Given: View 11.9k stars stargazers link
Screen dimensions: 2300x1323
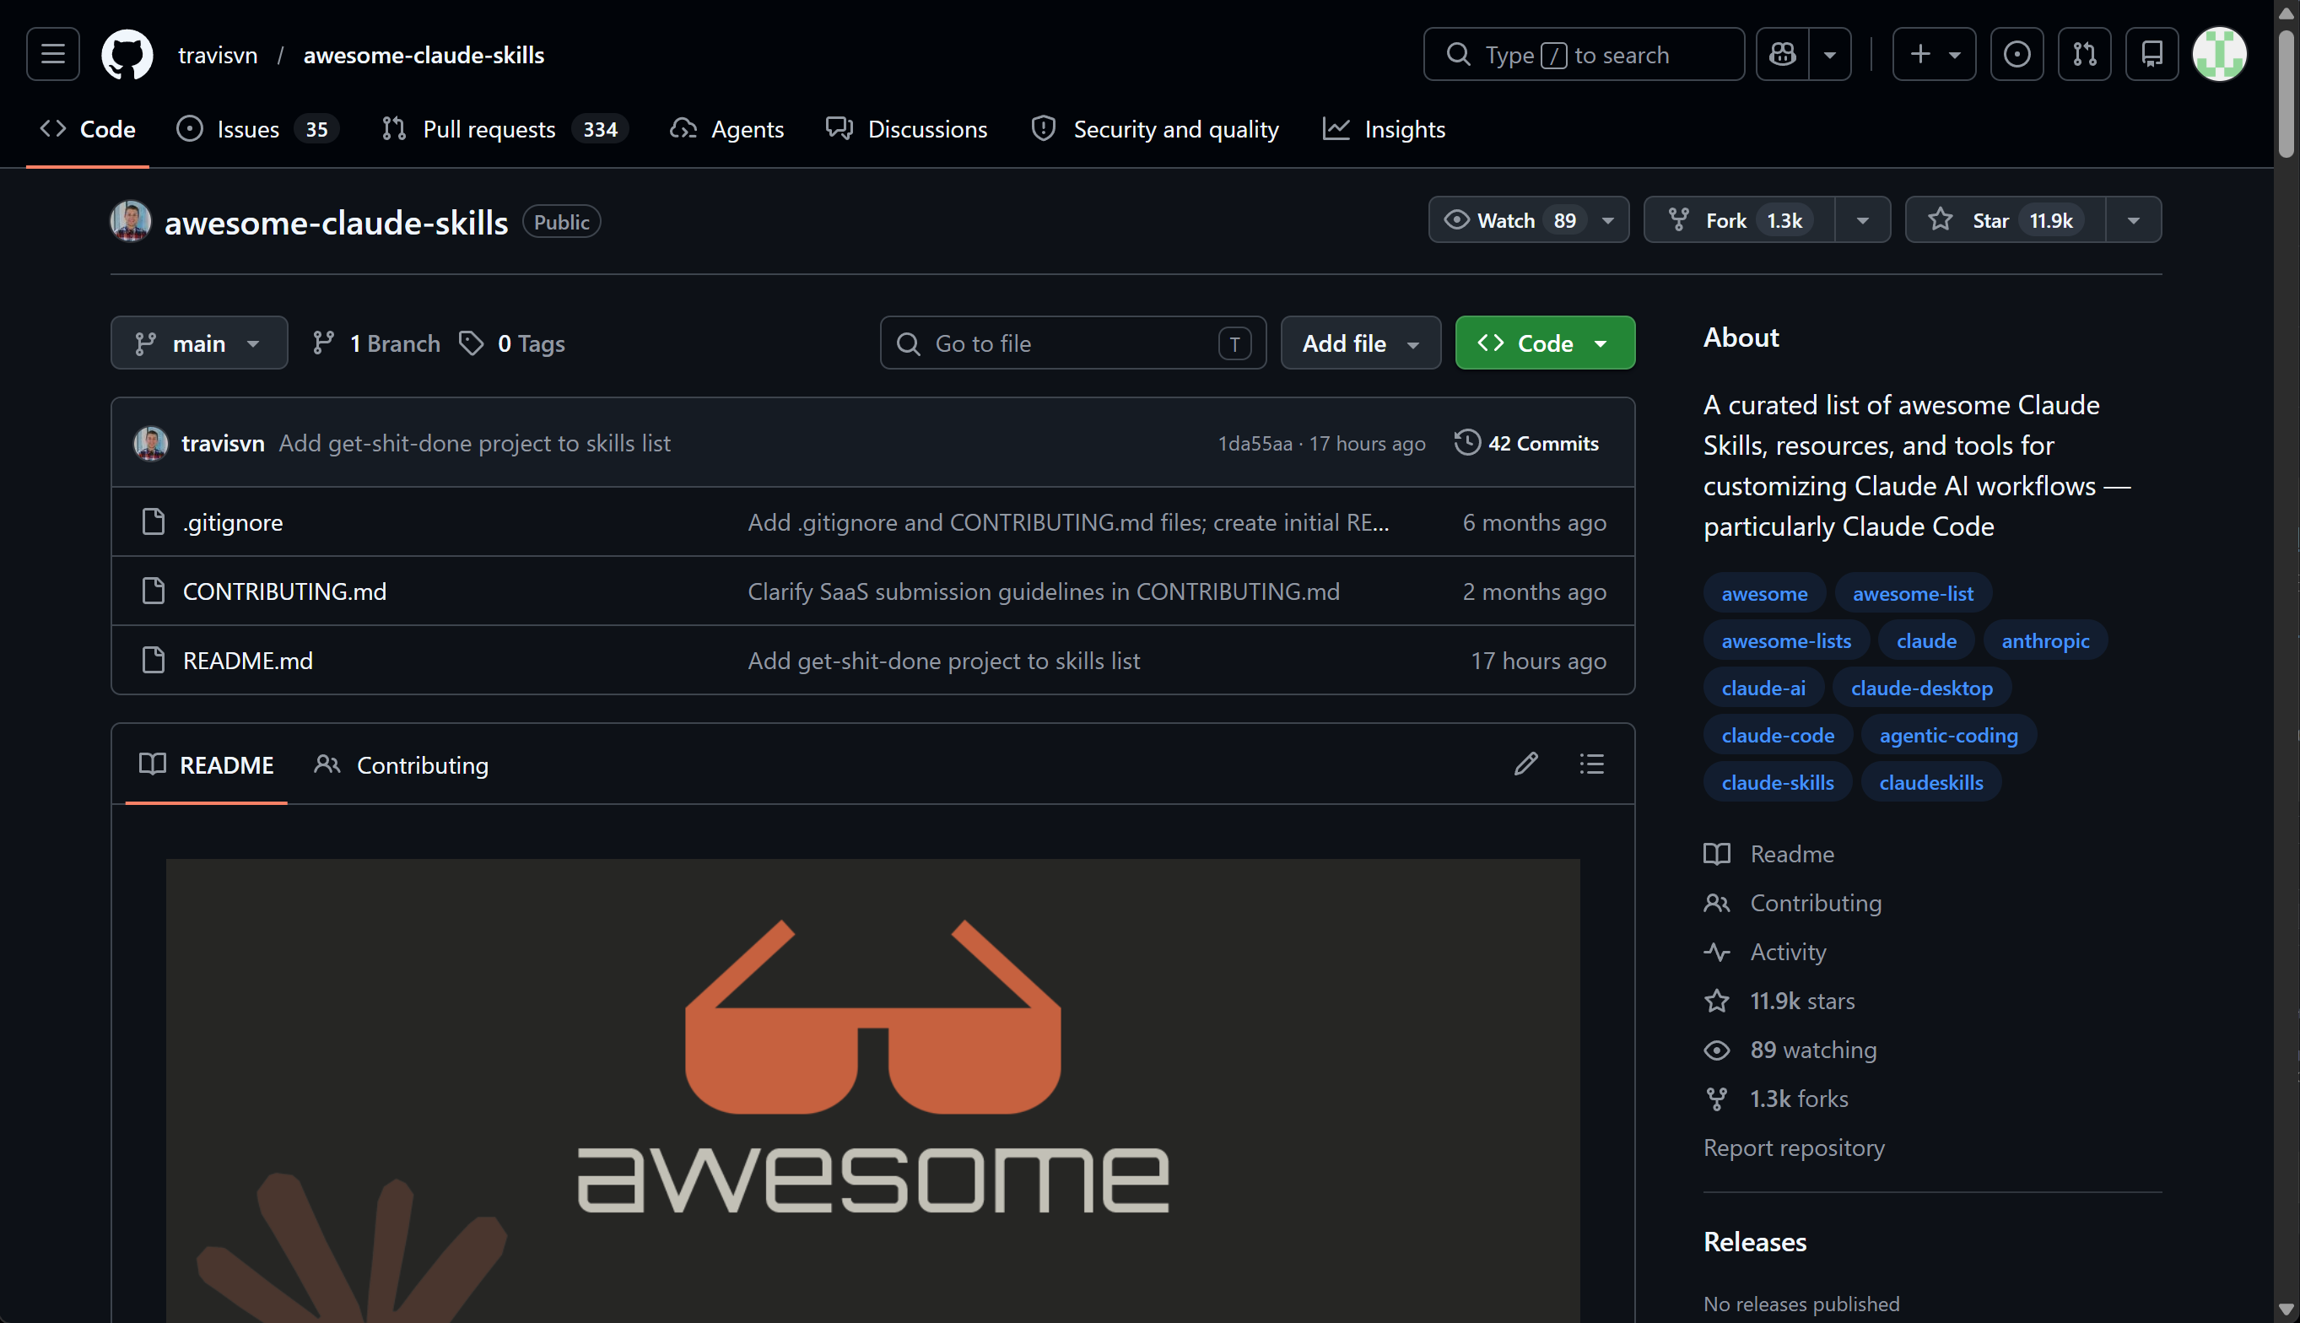Looking at the screenshot, I should pos(1779,1001).
